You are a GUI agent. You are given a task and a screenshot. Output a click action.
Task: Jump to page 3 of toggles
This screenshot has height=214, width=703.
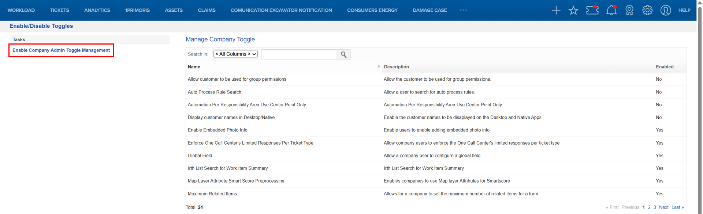[x=655, y=207]
